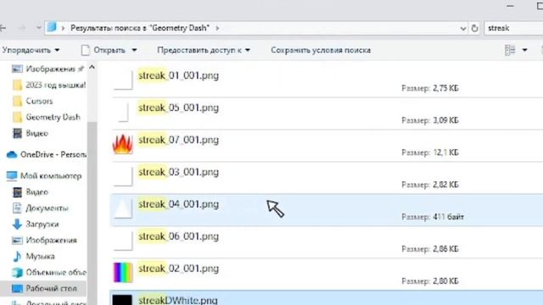This screenshot has width=543, height=305.
Task: Open OneDrive - Personal in sidebar
Action: [x=47, y=154]
